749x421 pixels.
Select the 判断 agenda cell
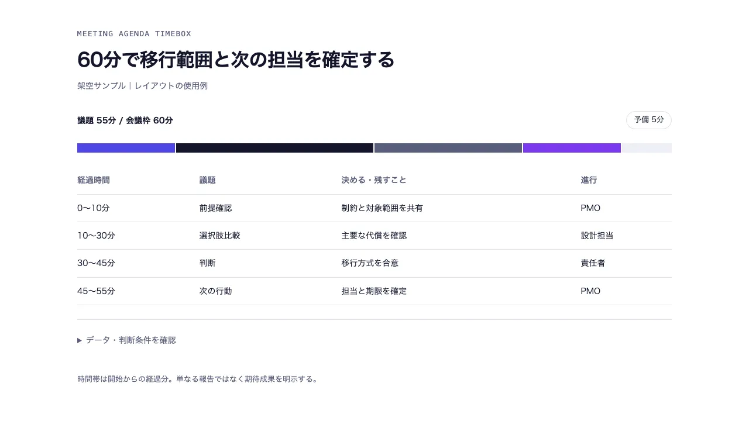click(208, 263)
